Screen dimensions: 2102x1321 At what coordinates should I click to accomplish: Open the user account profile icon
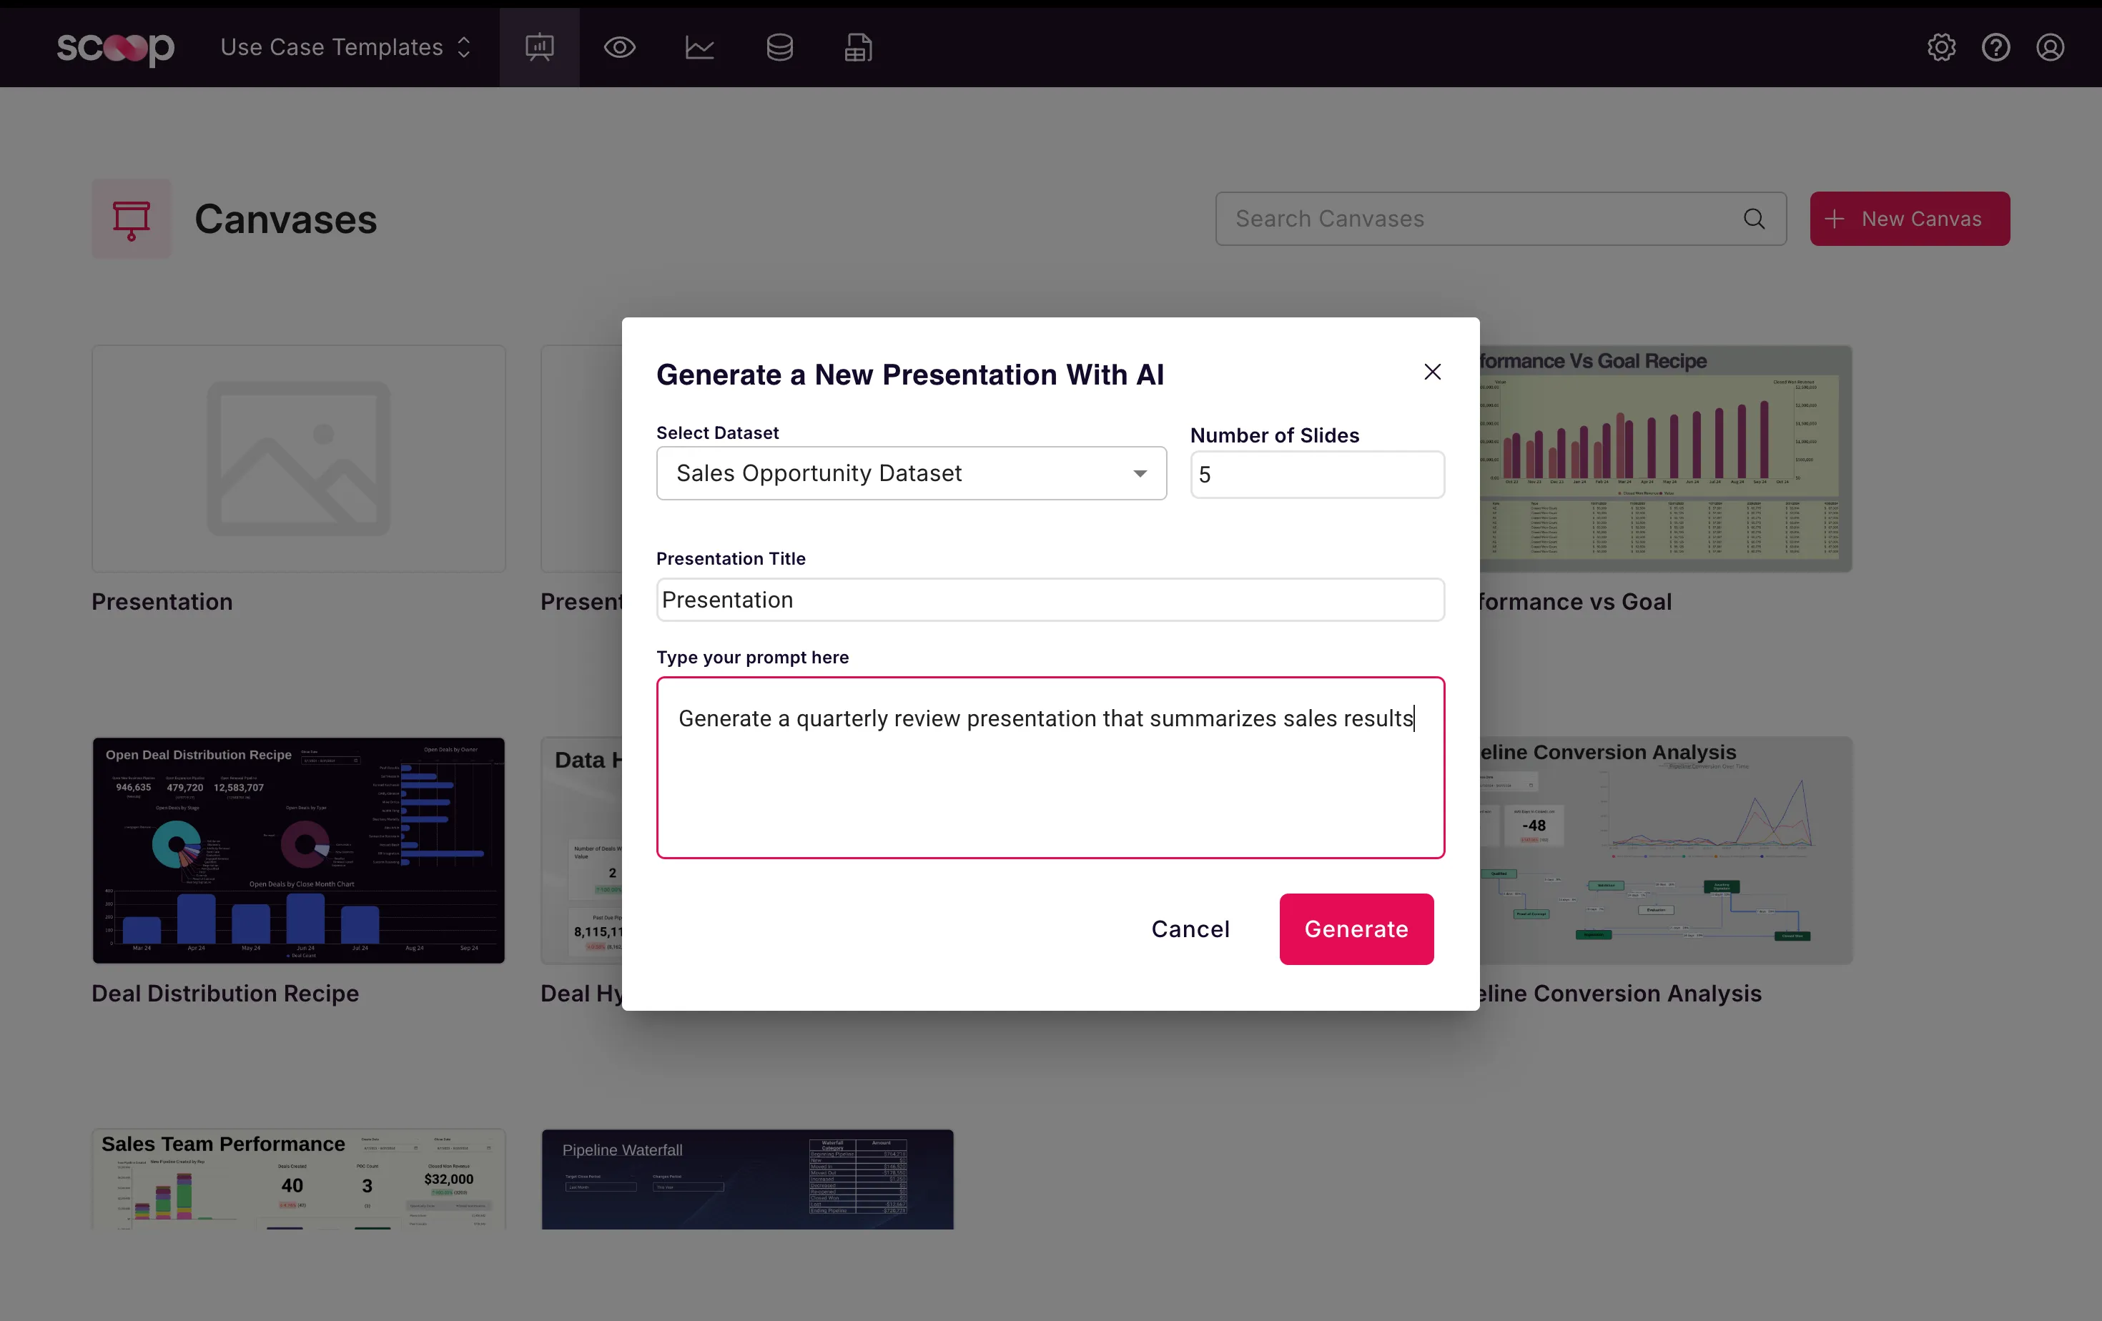(x=2050, y=47)
